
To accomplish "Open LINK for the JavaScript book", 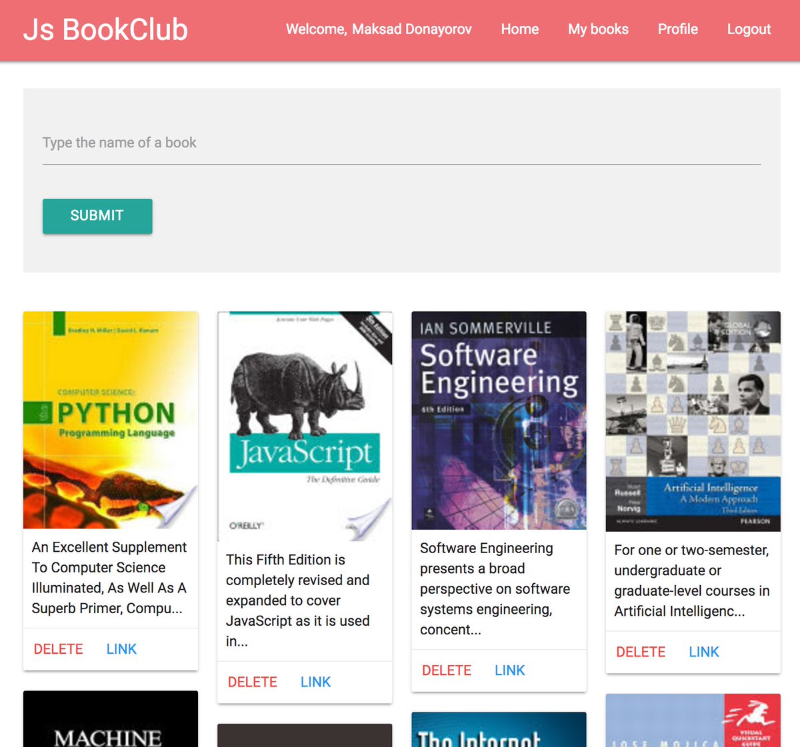I will pyautogui.click(x=315, y=682).
